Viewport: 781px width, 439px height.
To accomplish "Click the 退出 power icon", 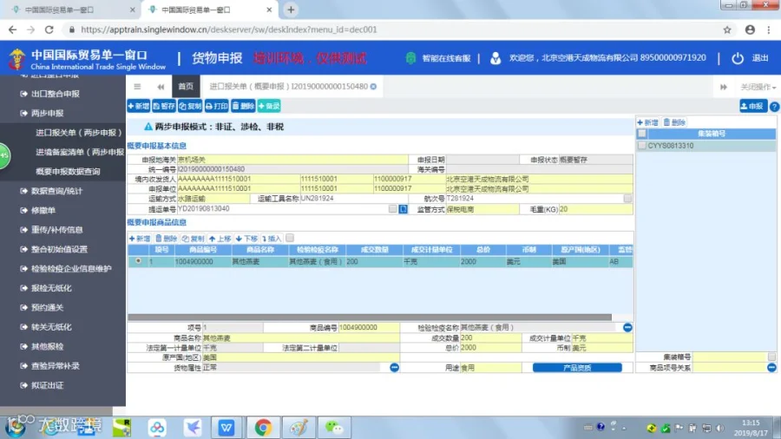I will pyautogui.click(x=737, y=58).
